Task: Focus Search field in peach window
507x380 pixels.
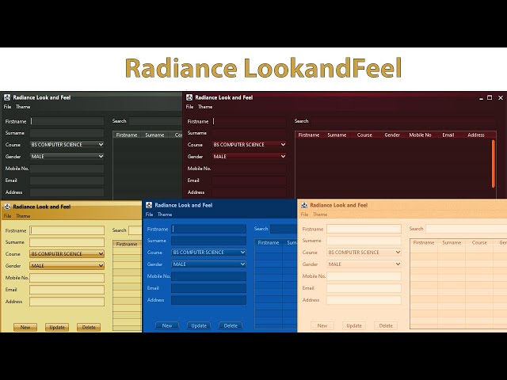Action: click(x=466, y=229)
